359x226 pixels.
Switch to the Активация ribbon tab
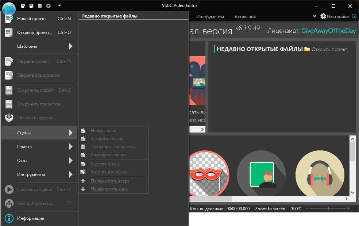tap(245, 17)
